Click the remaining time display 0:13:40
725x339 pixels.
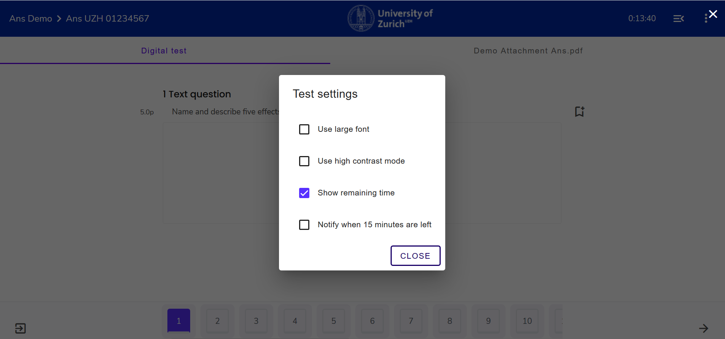pyautogui.click(x=642, y=19)
